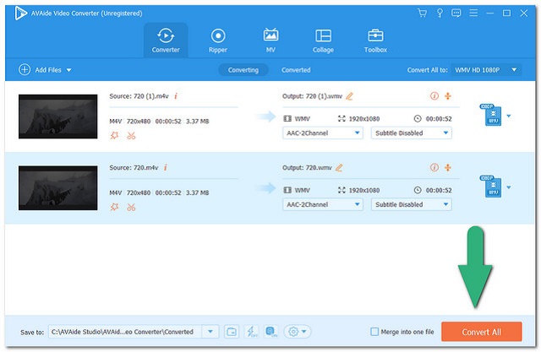541x352 pixels.
Task: Open the Convert All to format dropdown
Action: tap(486, 70)
